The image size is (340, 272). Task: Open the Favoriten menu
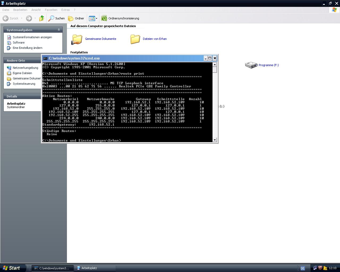51,10
